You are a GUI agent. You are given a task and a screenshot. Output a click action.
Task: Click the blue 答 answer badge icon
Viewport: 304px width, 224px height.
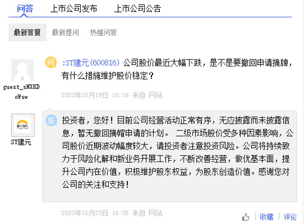[x=51, y=120]
